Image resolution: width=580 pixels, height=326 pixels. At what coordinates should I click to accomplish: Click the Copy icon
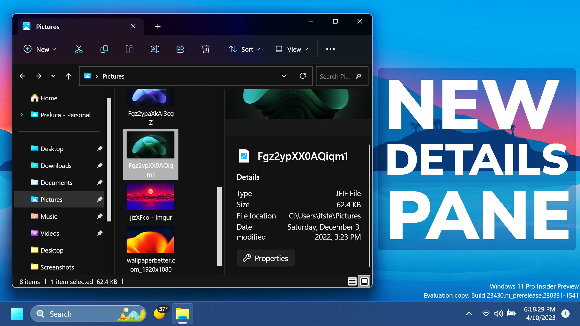coord(104,49)
